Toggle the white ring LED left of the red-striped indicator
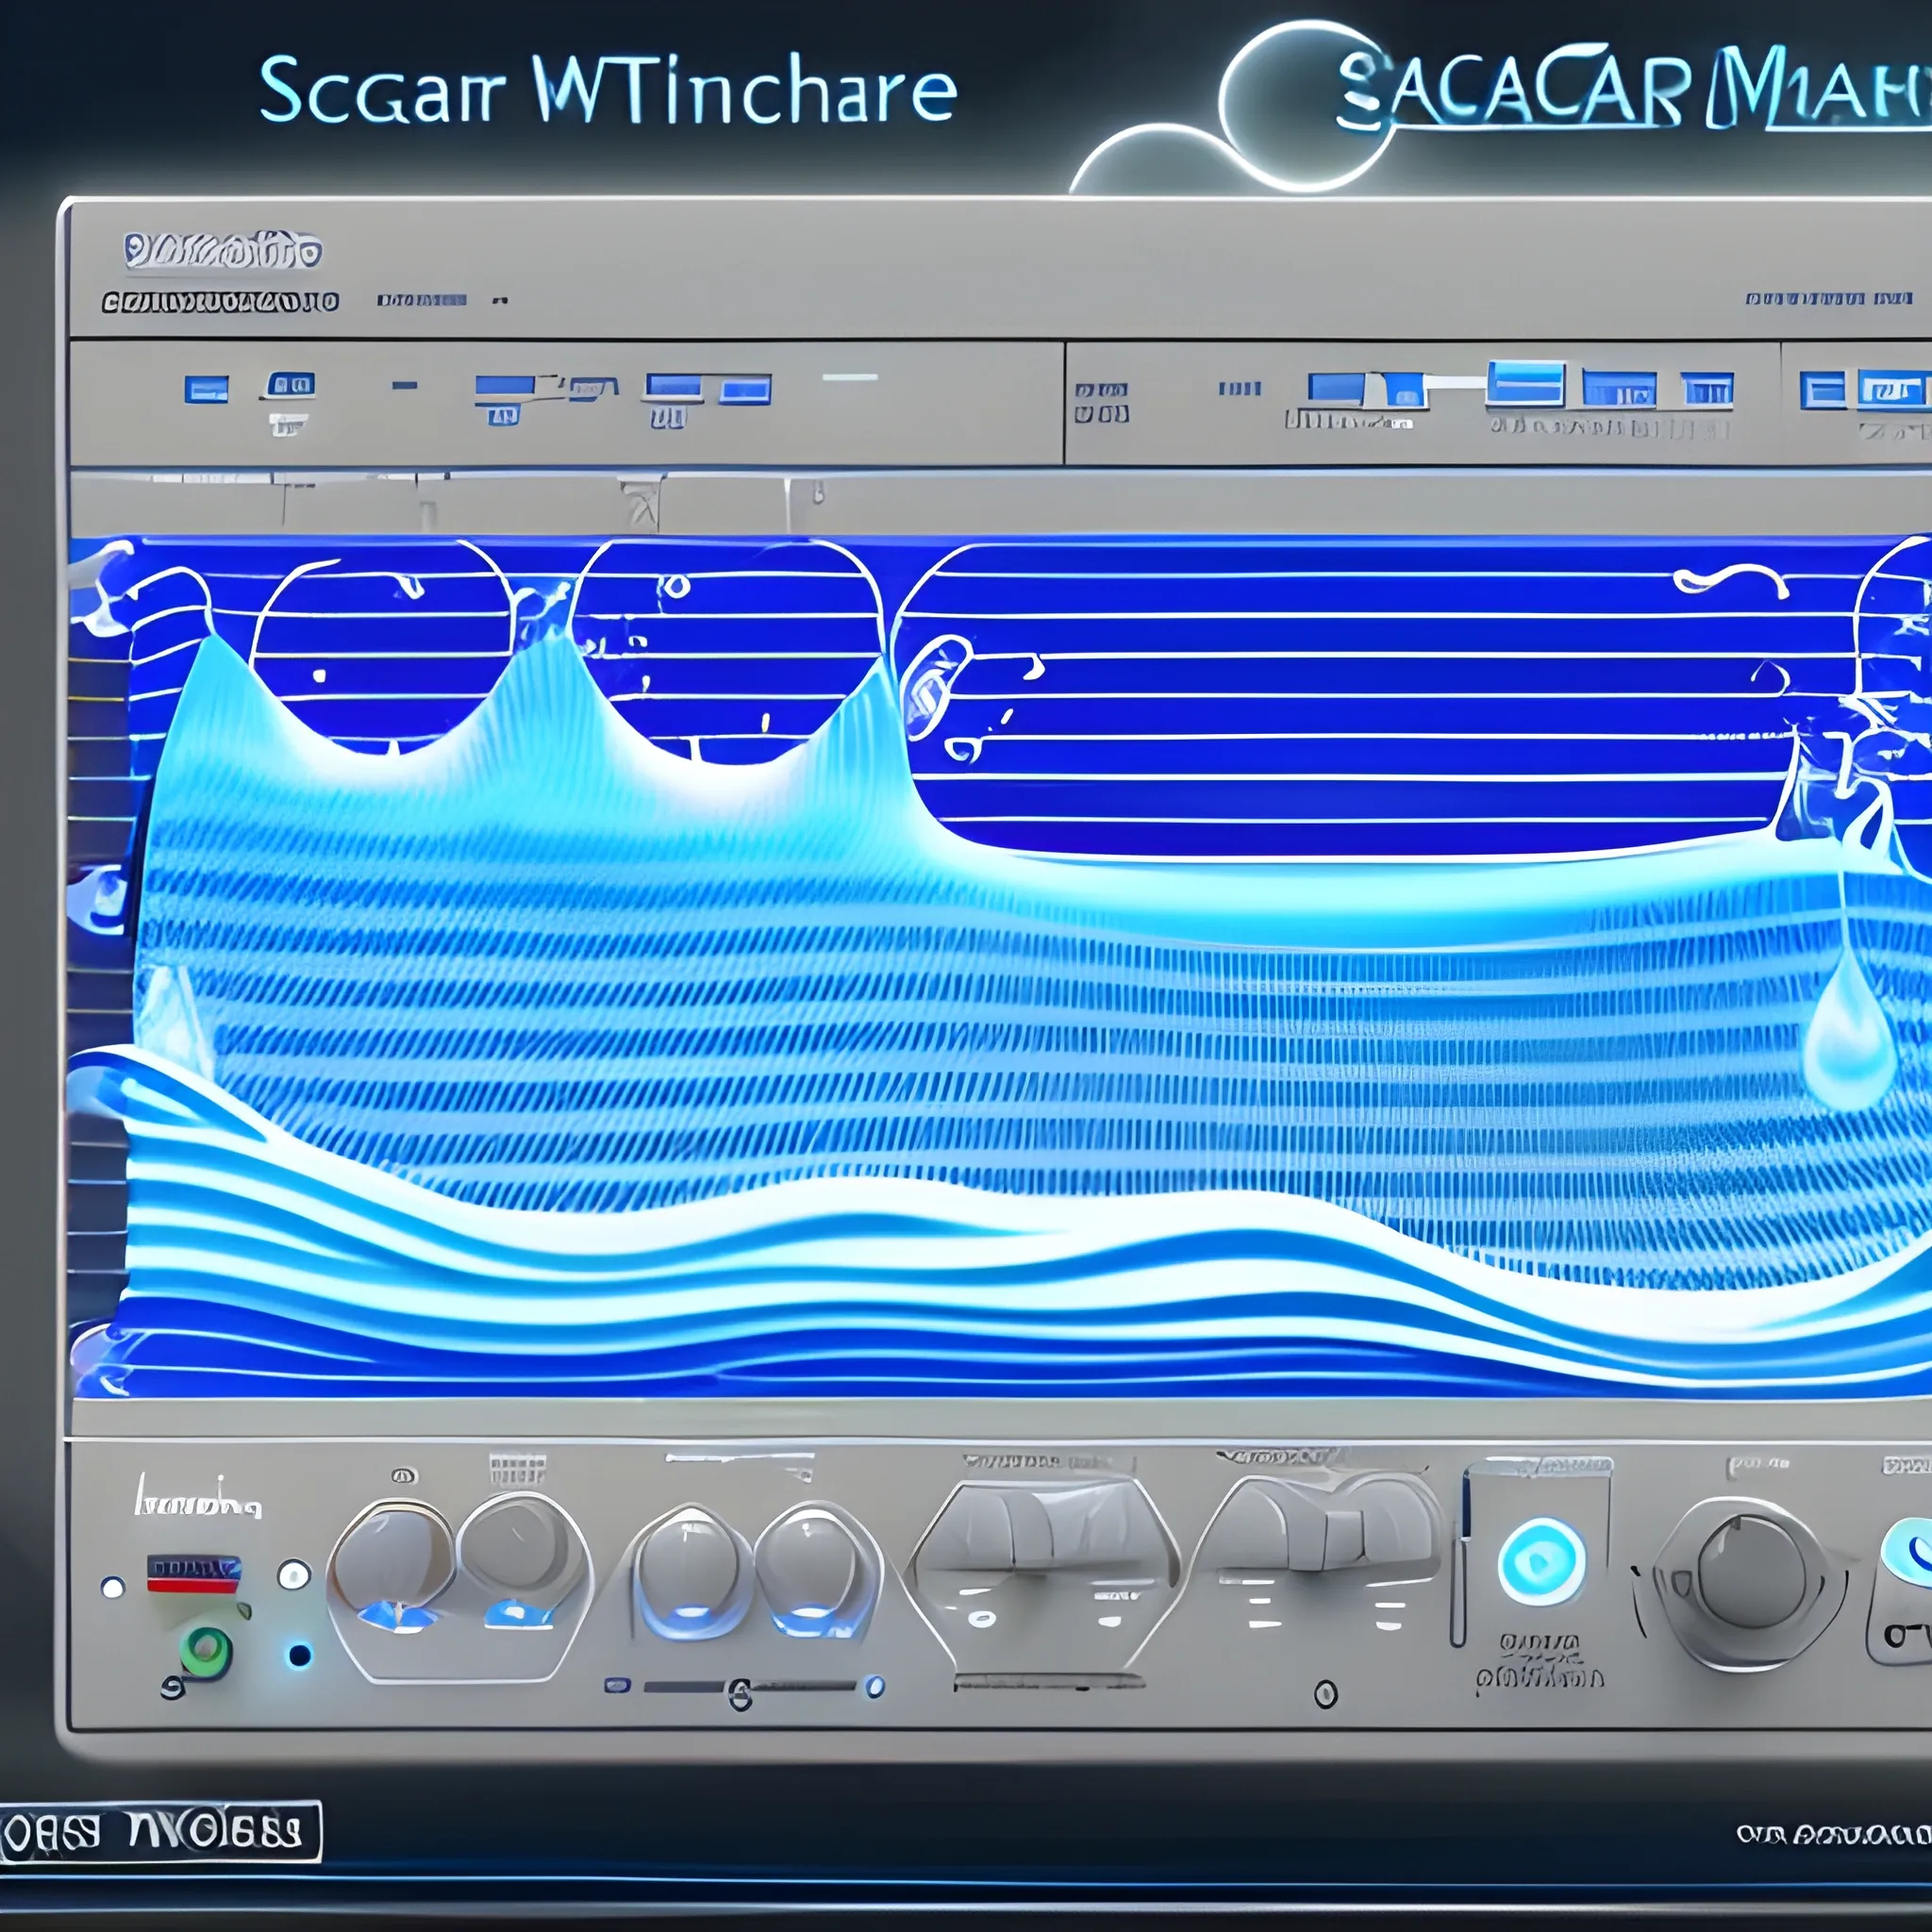Image resolution: width=1932 pixels, height=1932 pixels. click(x=113, y=1587)
